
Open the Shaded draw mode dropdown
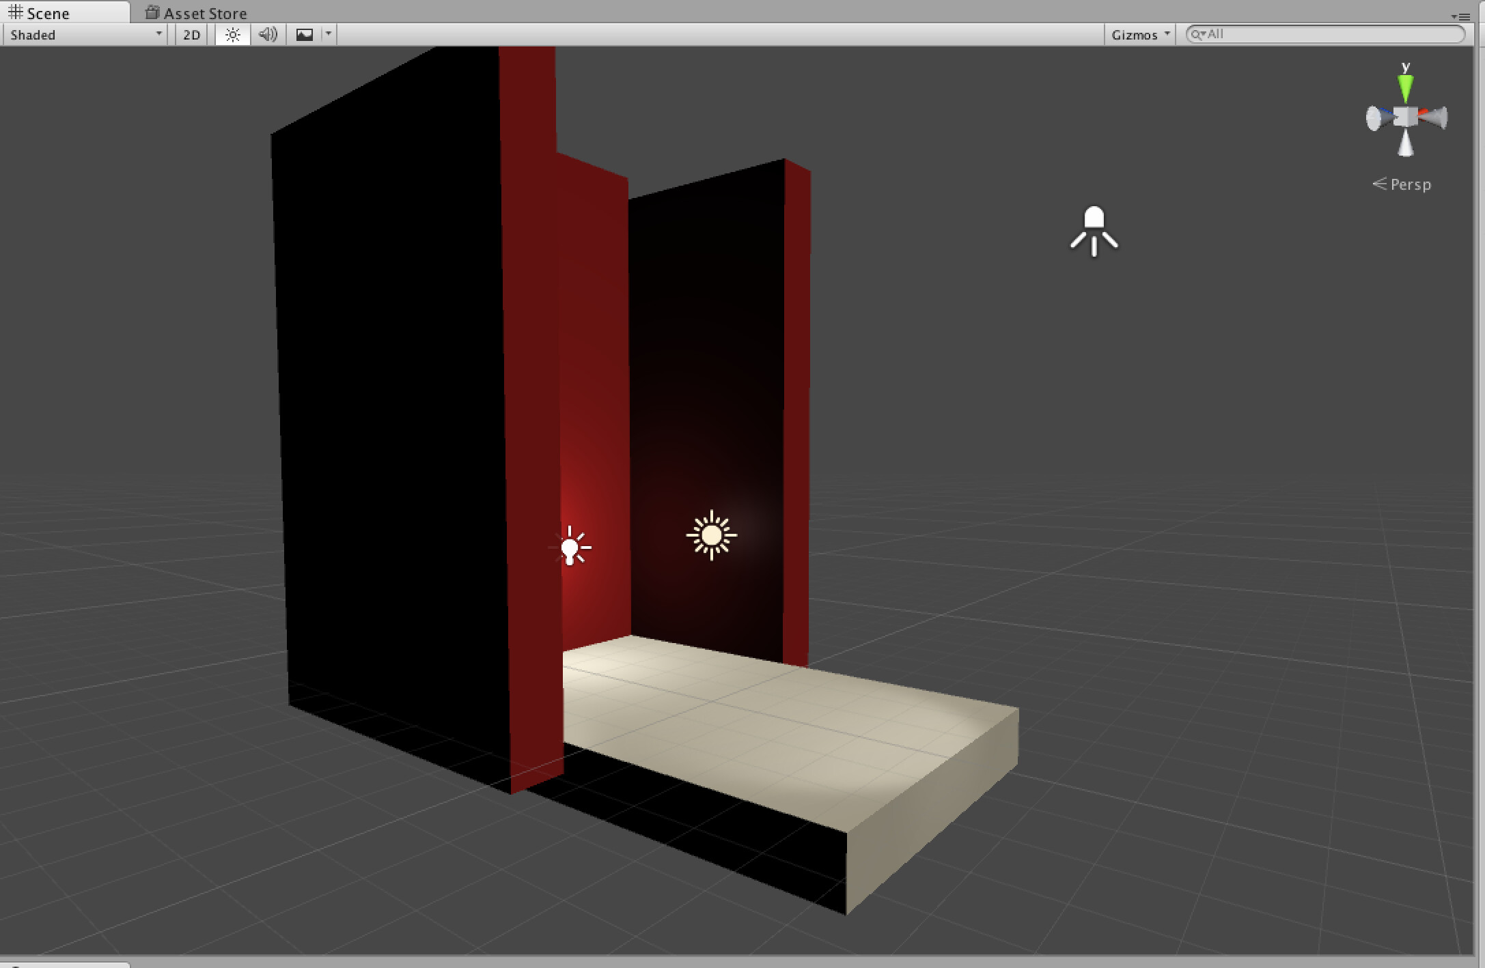(82, 34)
